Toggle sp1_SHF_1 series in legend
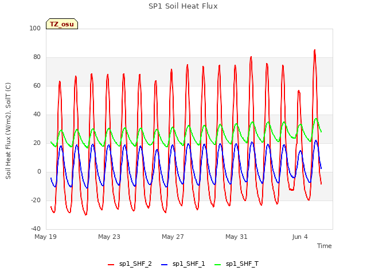 click(x=183, y=264)
